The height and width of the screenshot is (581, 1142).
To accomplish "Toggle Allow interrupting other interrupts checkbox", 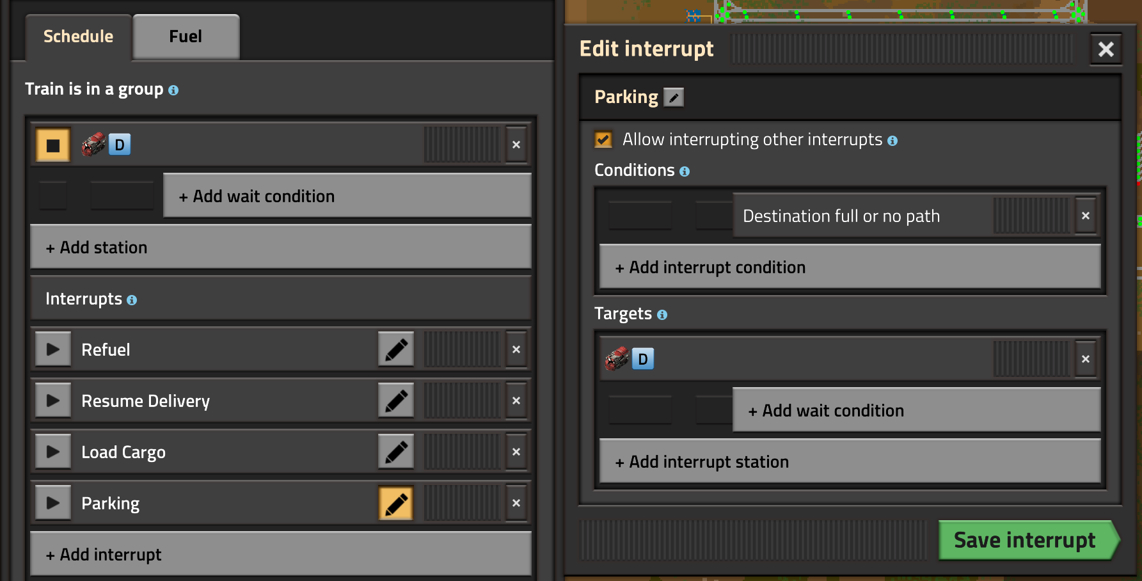I will 603,139.
